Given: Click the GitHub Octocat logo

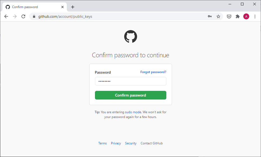Looking at the screenshot, I should click(x=130, y=36).
